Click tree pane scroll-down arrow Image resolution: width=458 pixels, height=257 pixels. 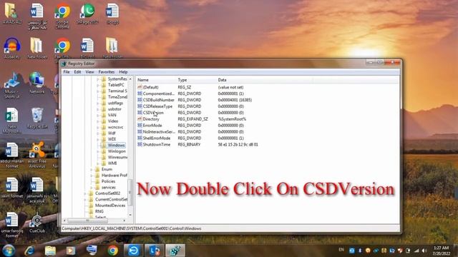click(130, 216)
